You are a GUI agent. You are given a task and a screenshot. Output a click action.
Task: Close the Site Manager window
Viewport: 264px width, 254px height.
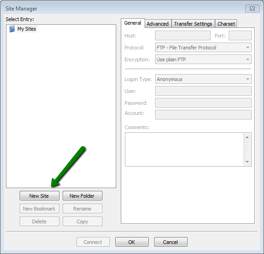[252, 9]
